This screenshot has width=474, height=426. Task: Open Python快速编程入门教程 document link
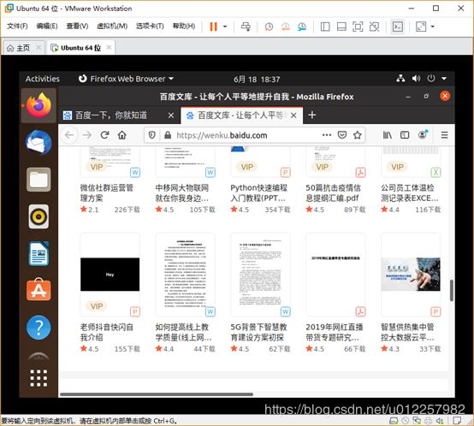[258, 192]
